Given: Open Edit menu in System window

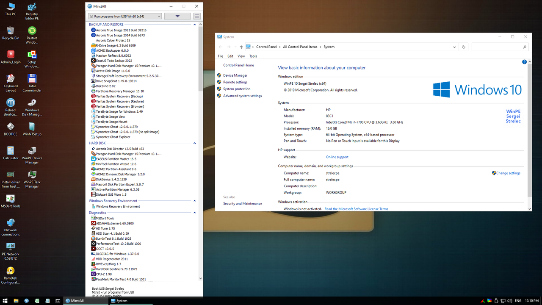Looking at the screenshot, I should click(x=230, y=56).
